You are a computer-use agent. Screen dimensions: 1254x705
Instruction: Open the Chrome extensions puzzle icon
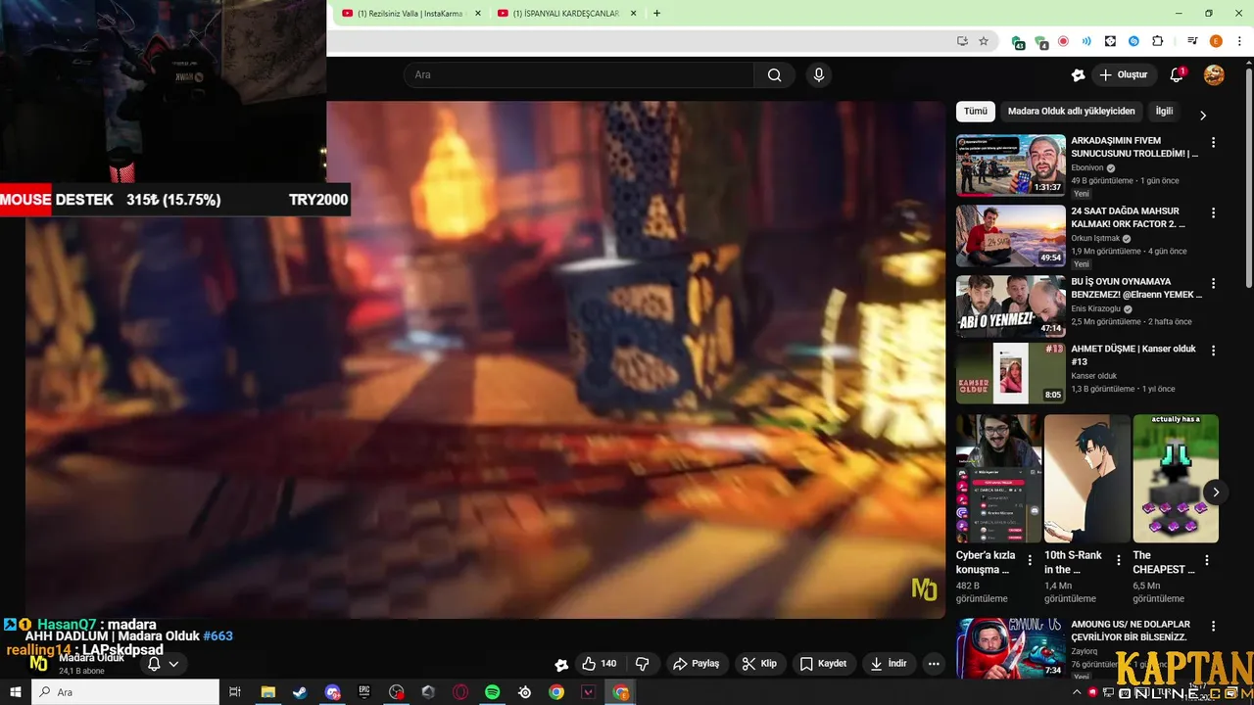tap(1157, 41)
